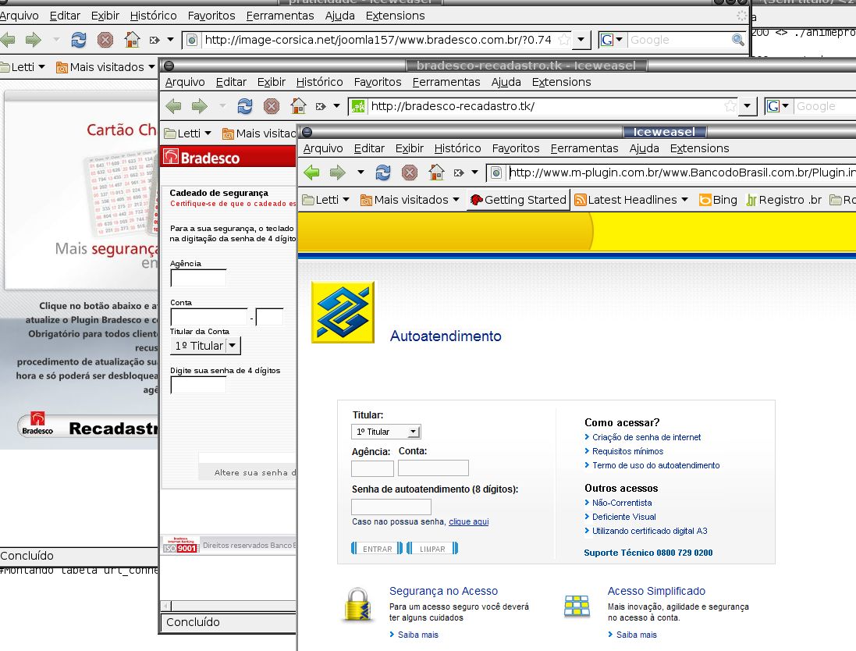Open Requisitos mínimos link

pos(628,451)
